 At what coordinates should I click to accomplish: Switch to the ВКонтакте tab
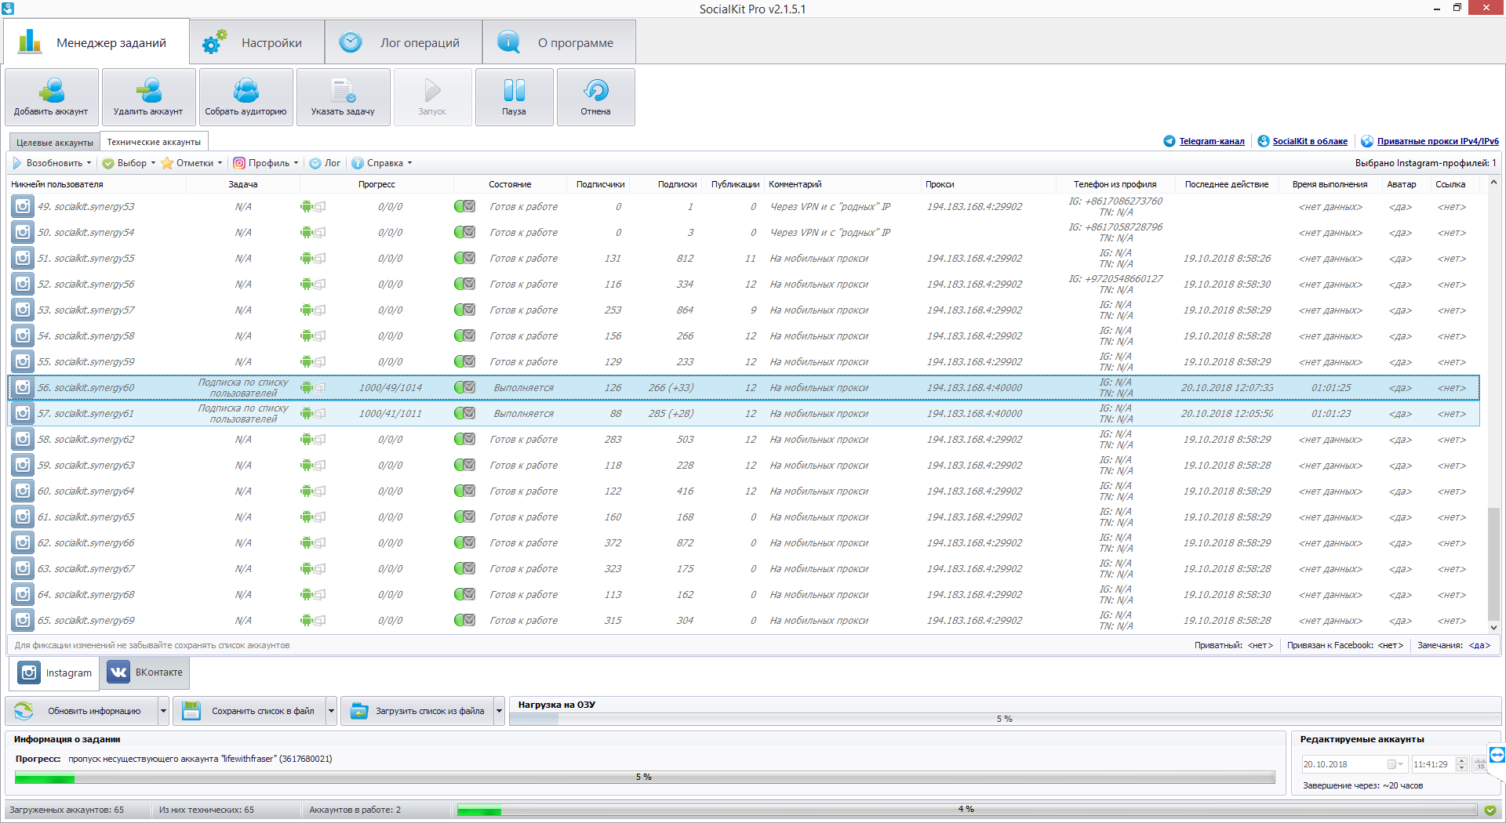click(x=145, y=673)
